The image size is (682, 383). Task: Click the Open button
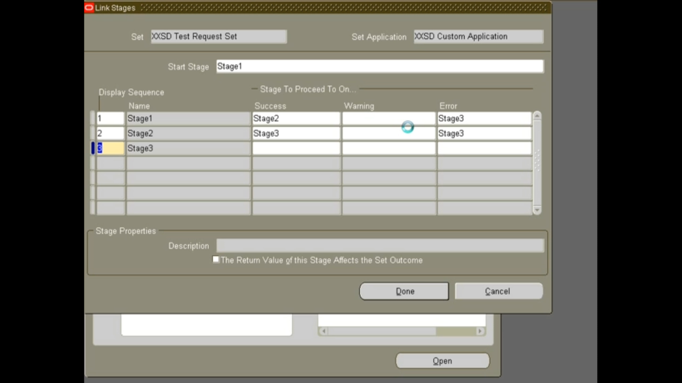442,360
